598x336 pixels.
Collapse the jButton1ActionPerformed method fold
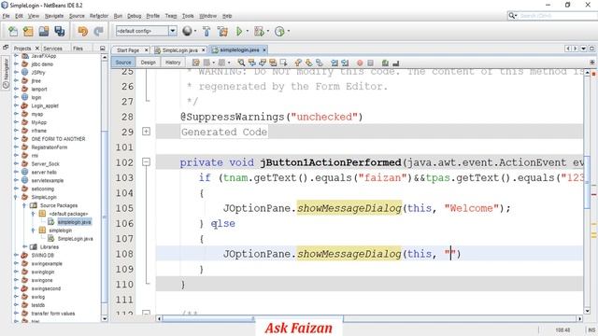tap(146, 161)
